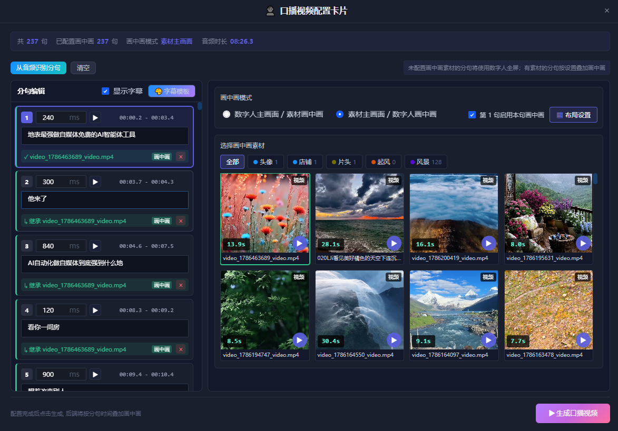The image size is (618, 431).
Task: Click the sentence list scrollbar
Action: coord(200,106)
